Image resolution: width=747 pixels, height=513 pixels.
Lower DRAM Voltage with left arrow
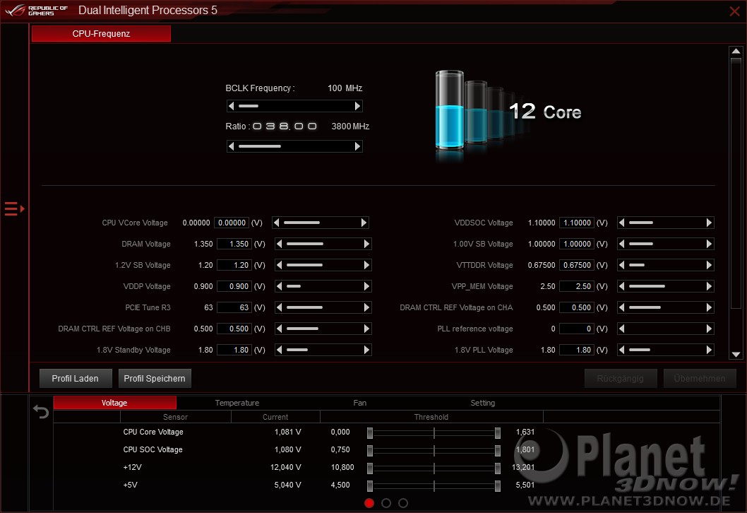(279, 244)
